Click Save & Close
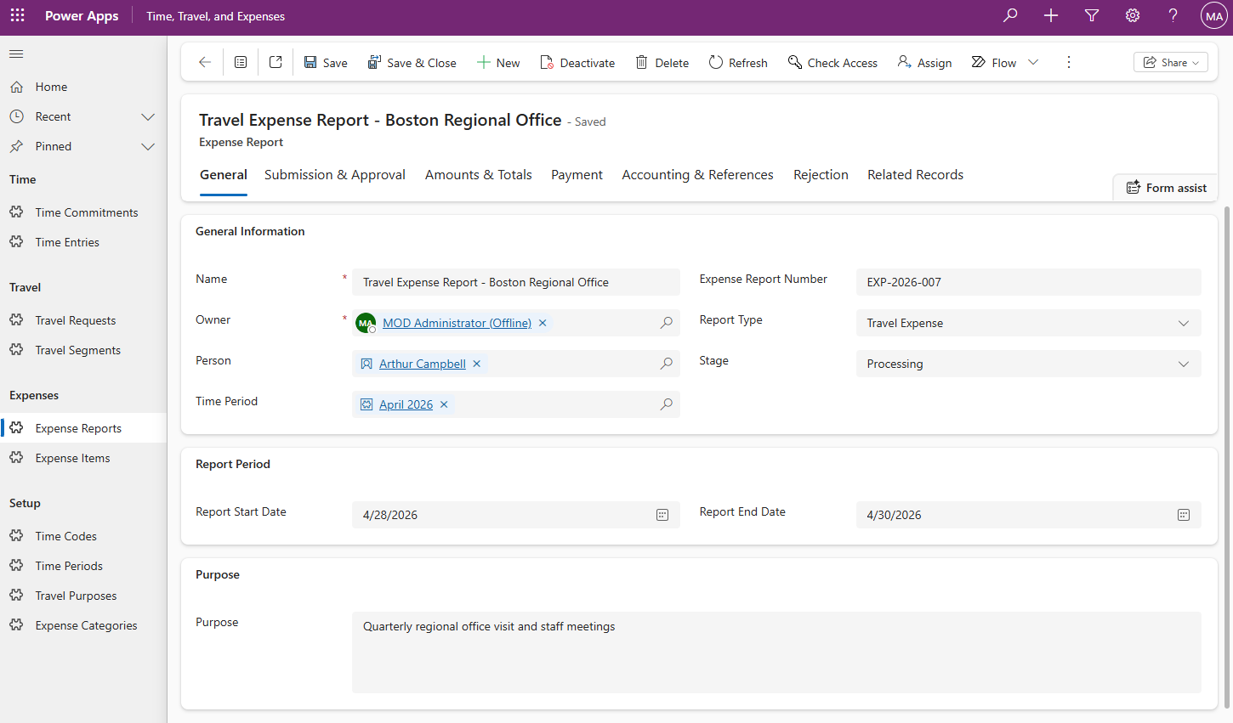 click(x=412, y=63)
